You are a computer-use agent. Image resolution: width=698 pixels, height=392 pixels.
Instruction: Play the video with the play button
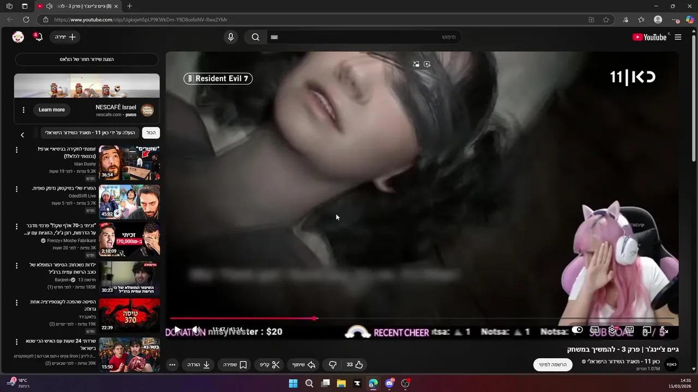pos(177,330)
